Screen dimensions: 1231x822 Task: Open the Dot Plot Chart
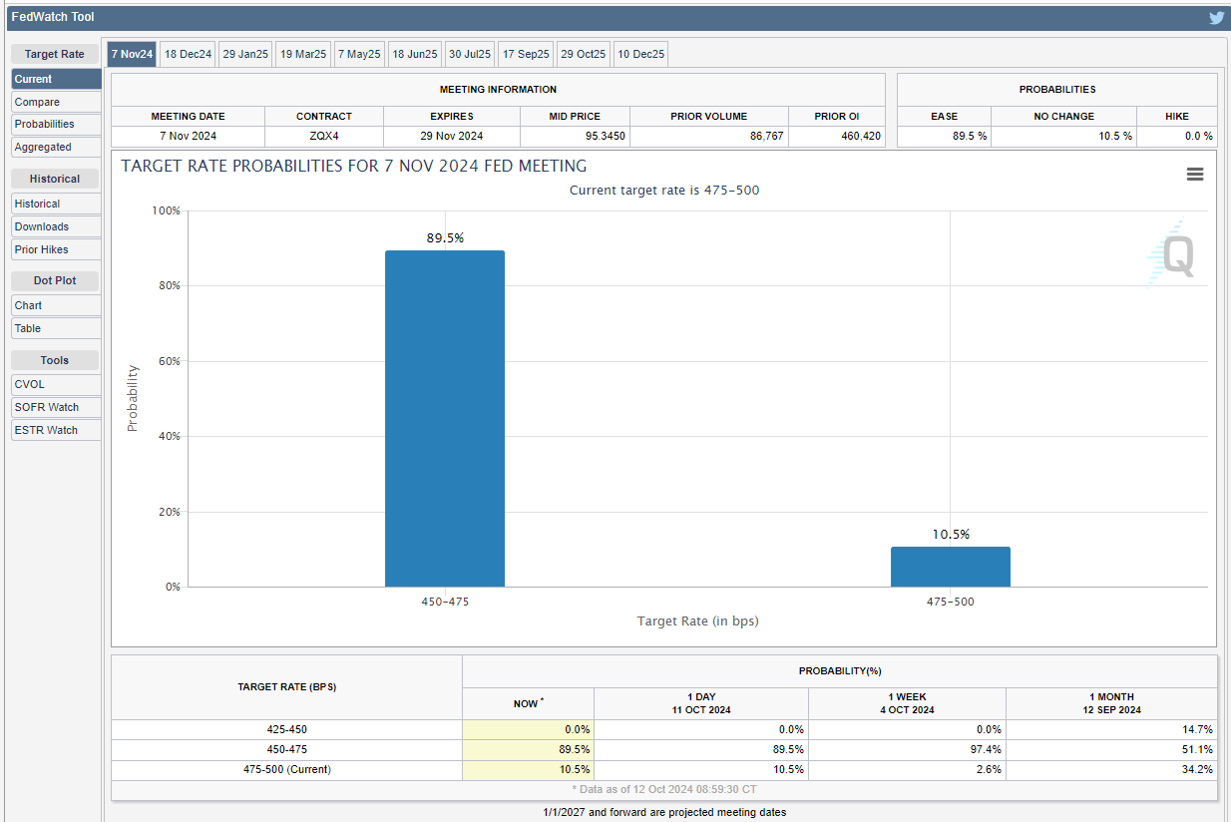pyautogui.click(x=56, y=305)
